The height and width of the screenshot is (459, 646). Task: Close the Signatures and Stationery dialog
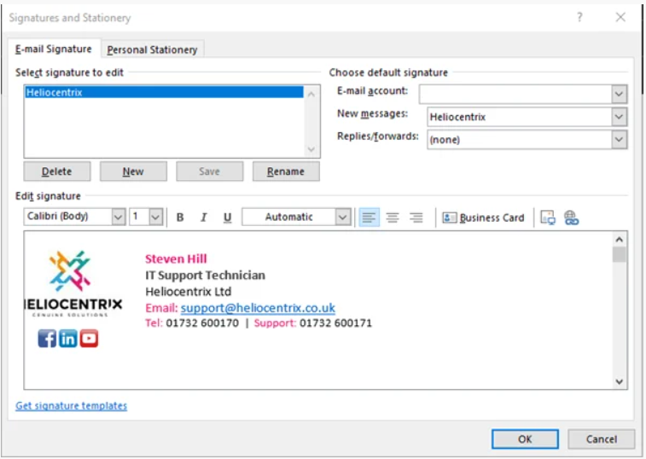620,17
